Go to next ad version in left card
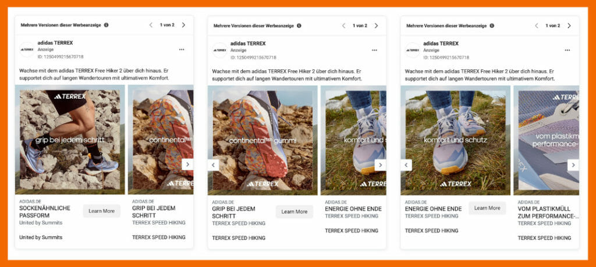The width and height of the screenshot is (596, 267). pyautogui.click(x=183, y=25)
